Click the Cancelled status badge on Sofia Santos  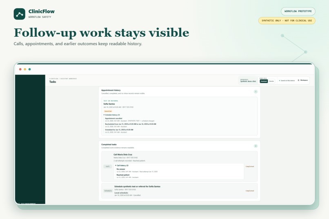[x=108, y=111]
